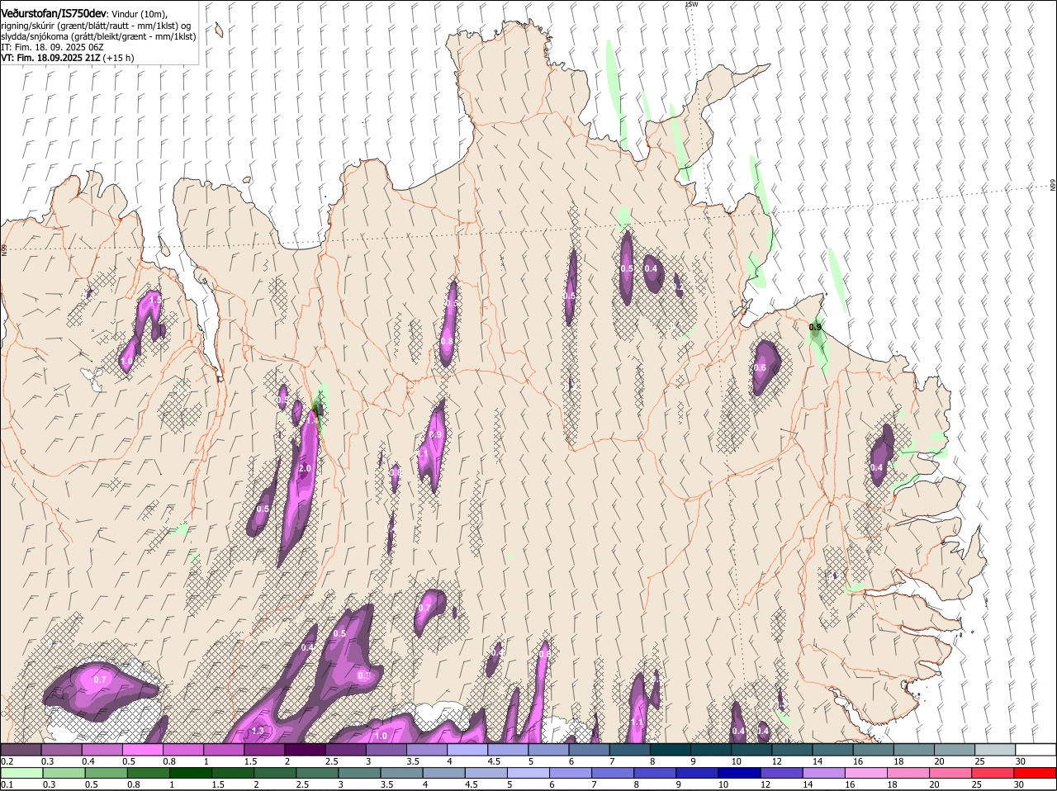Click the Veðurstofan/IS750dev title text
This screenshot has height=791, width=1057.
(x=54, y=13)
